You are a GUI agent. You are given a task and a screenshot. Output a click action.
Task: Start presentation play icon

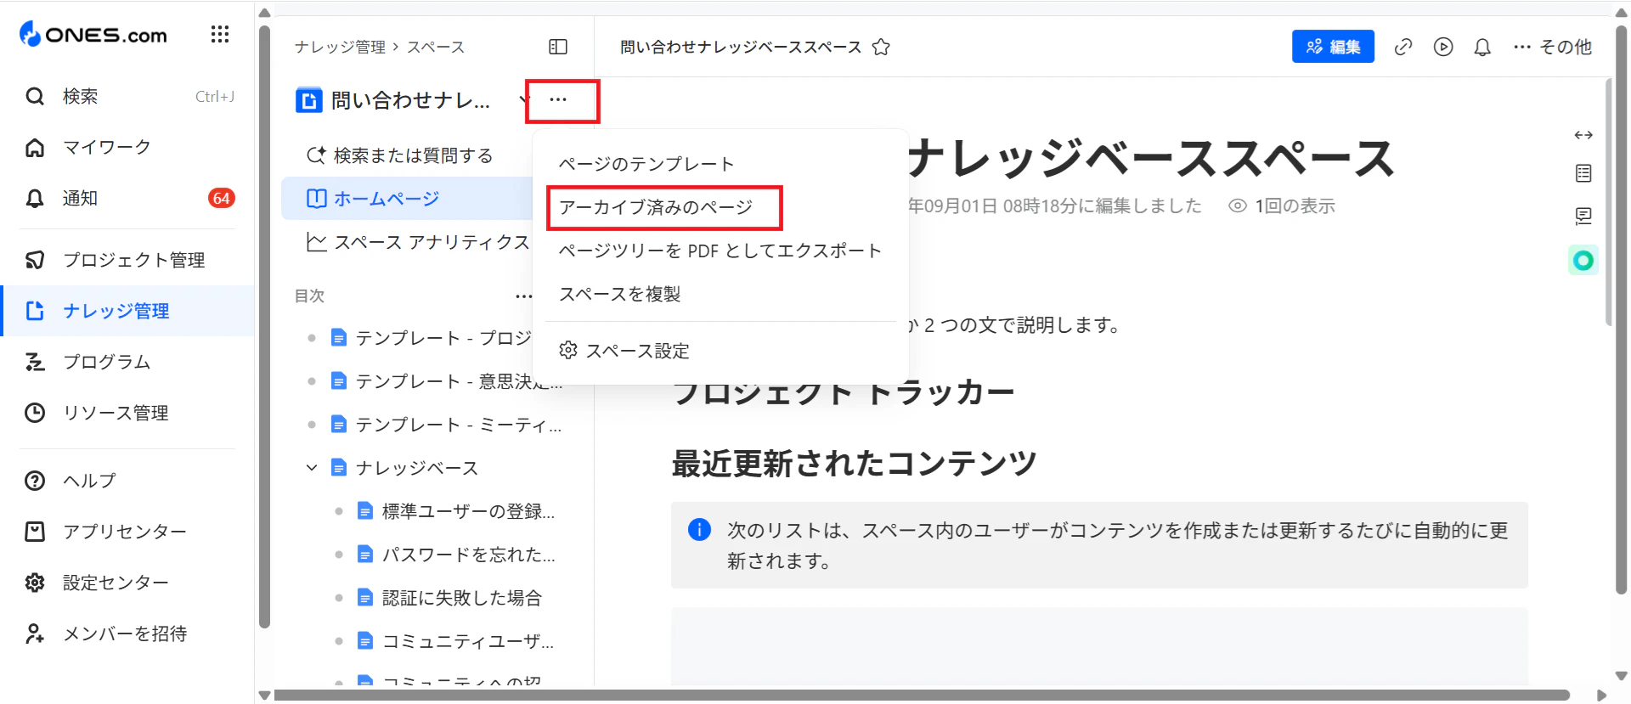coord(1442,47)
